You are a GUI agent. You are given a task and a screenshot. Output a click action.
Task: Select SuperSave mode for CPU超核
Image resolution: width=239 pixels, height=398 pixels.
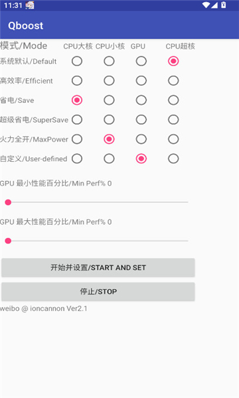(x=173, y=119)
